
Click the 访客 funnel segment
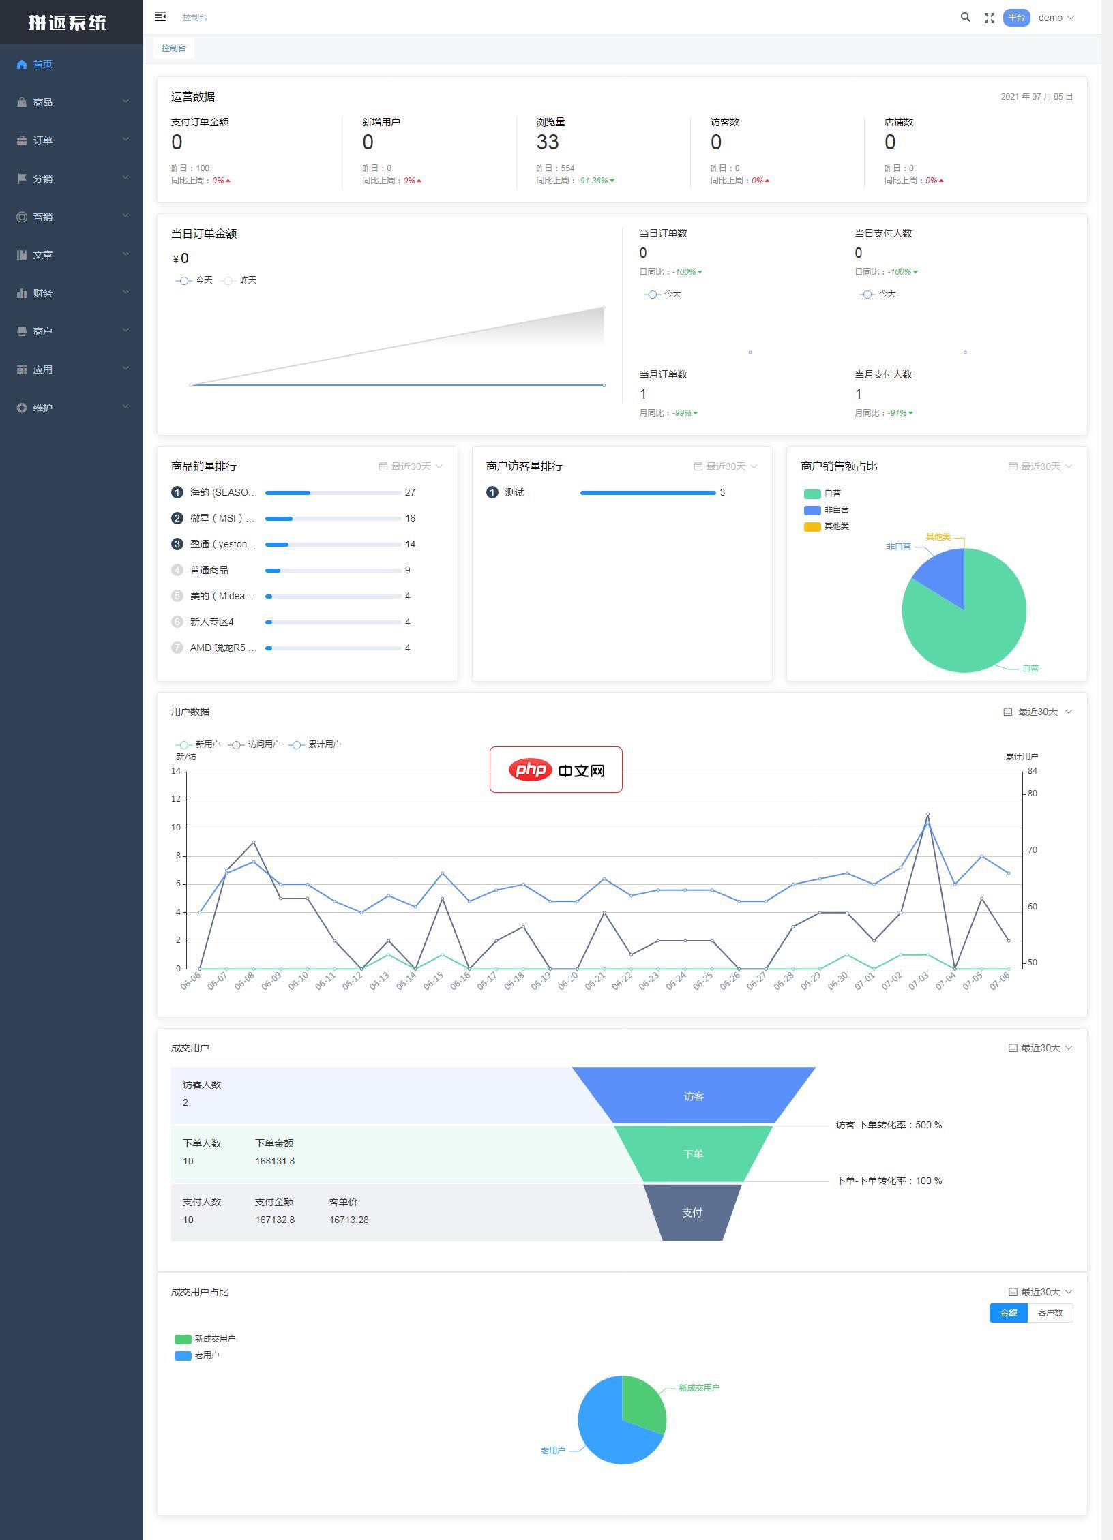click(x=693, y=1096)
